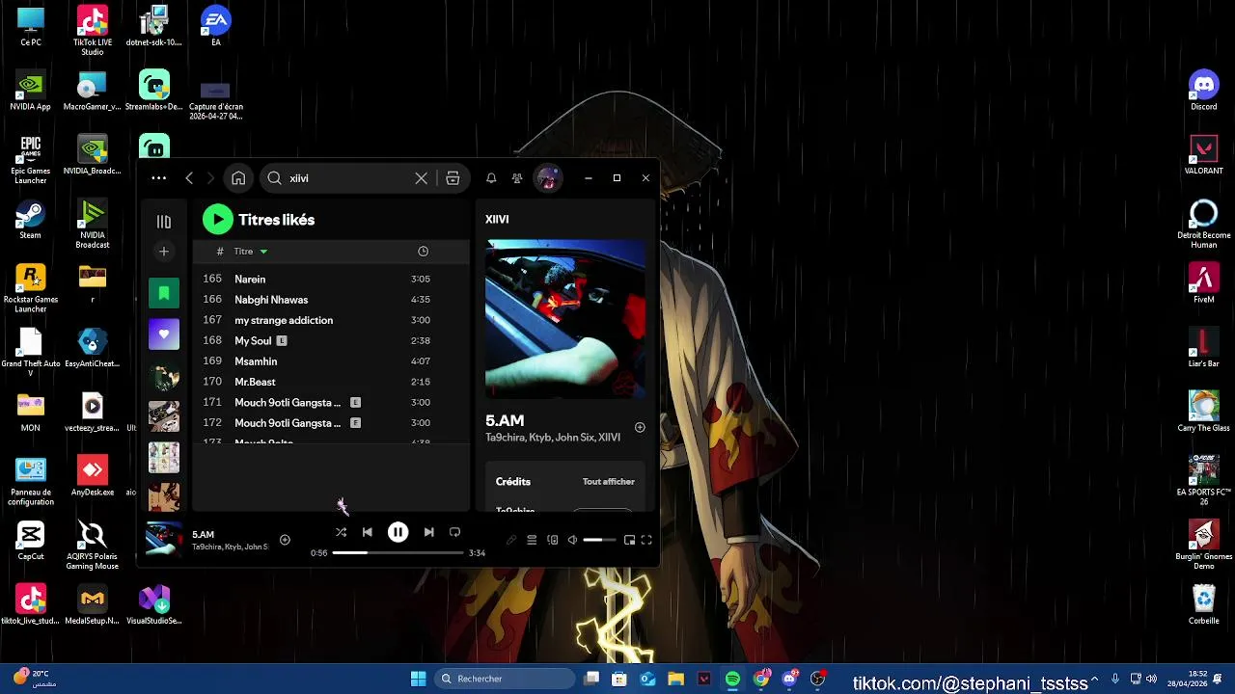Open Spotify's three-dot main menu
Screen dimensions: 1235x694
pos(158,178)
